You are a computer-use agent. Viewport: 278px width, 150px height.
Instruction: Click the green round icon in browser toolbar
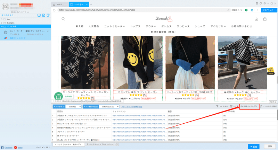click(x=246, y=10)
